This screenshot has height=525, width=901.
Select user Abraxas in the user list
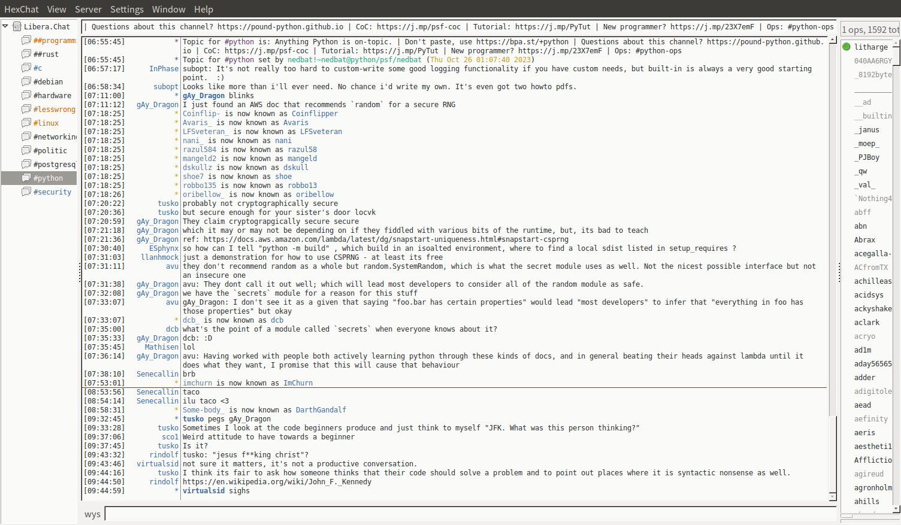coord(865,240)
